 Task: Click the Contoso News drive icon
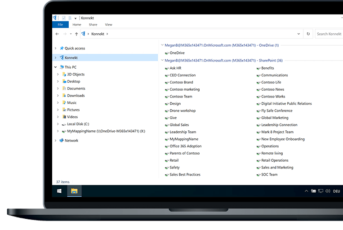point(258,90)
